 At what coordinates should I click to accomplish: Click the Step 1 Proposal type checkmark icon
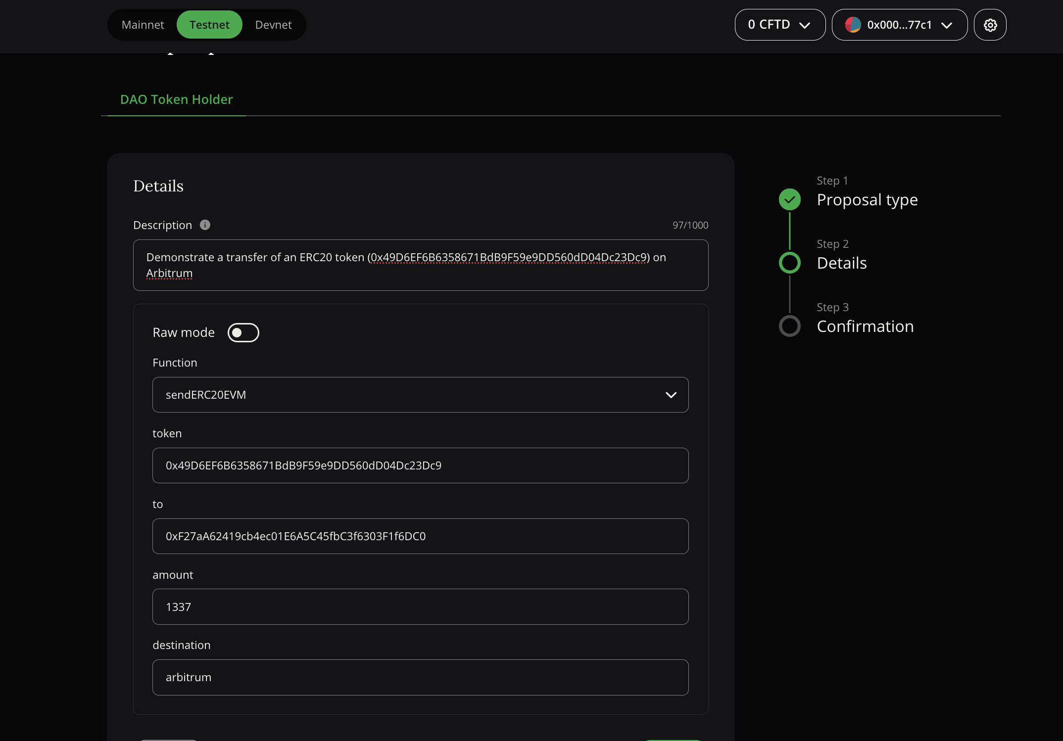click(x=791, y=200)
